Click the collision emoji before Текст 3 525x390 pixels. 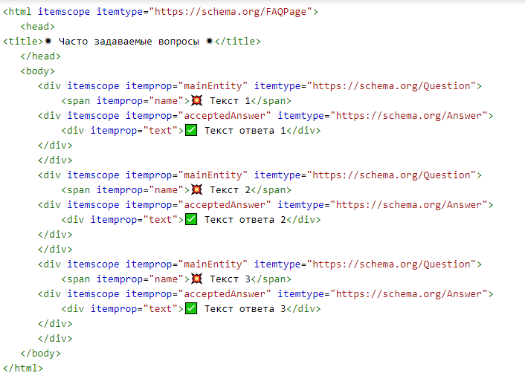click(196, 279)
